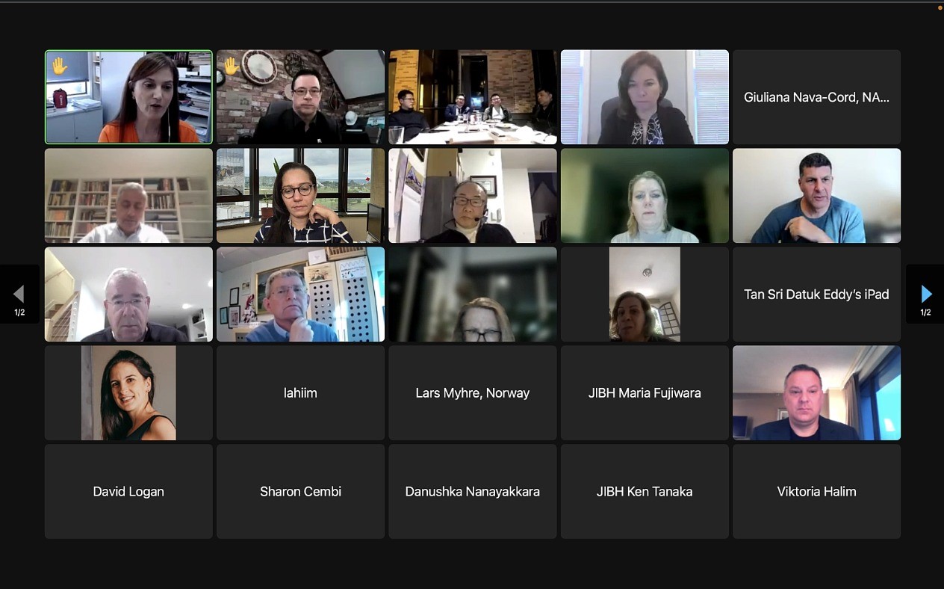Select the Sharon Cembi tile
Image resolution: width=944 pixels, height=589 pixels.
300,492
